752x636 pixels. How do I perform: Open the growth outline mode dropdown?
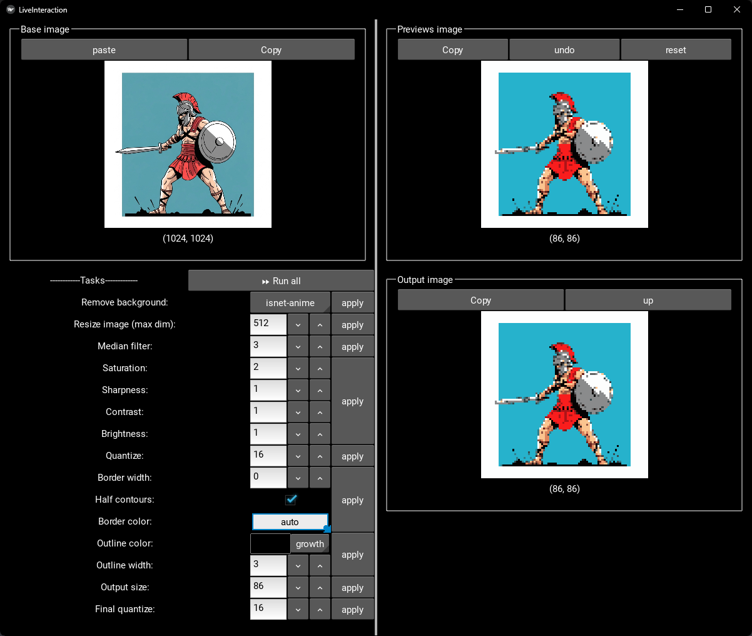pyautogui.click(x=310, y=544)
